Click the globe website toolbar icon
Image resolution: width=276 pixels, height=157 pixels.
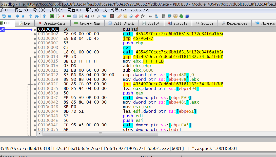pyautogui.click(x=169, y=16)
